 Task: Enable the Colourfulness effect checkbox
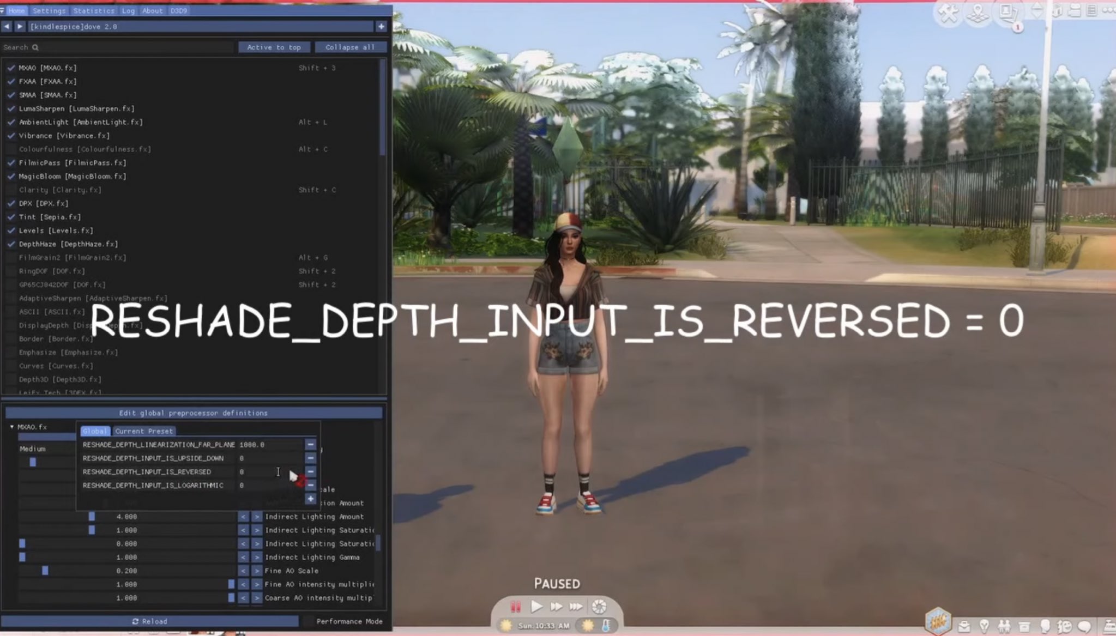pyautogui.click(x=11, y=149)
